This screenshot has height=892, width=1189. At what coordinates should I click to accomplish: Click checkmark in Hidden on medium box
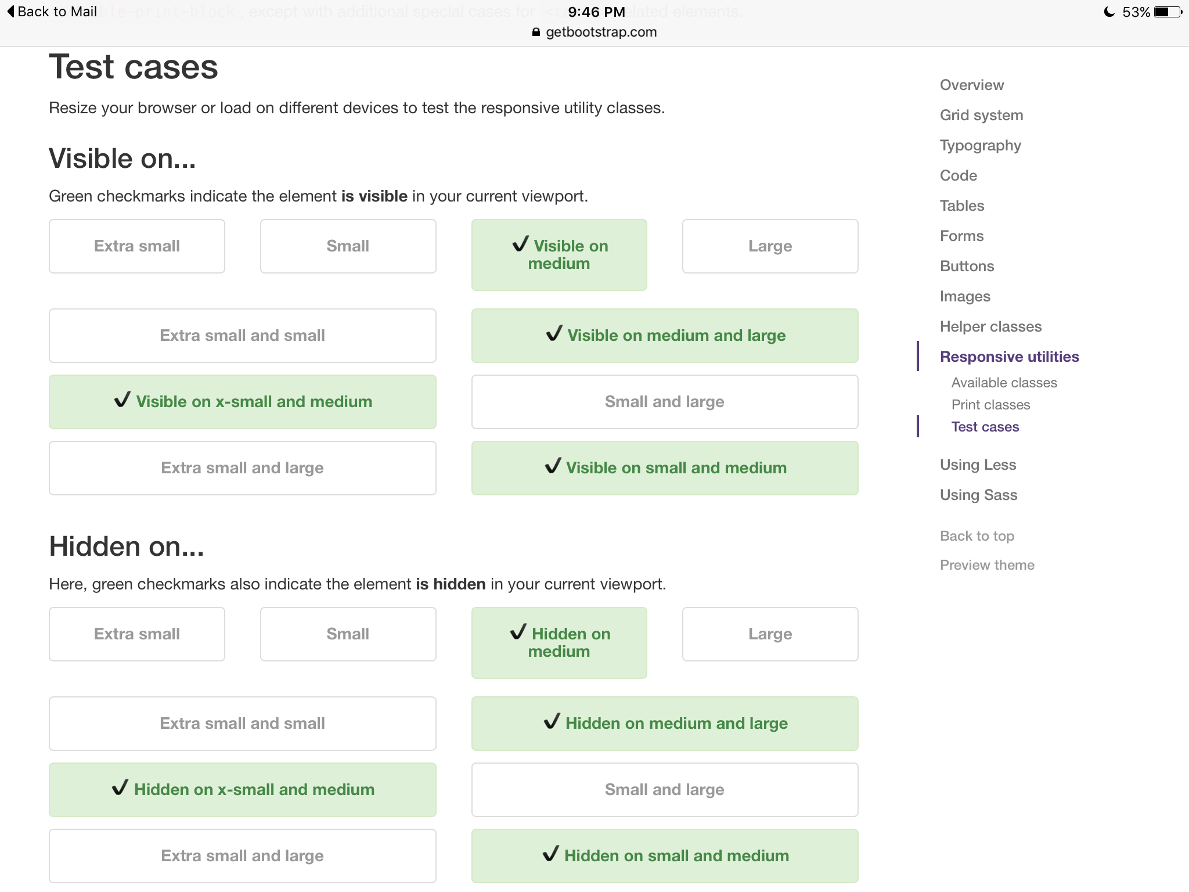[x=518, y=632]
